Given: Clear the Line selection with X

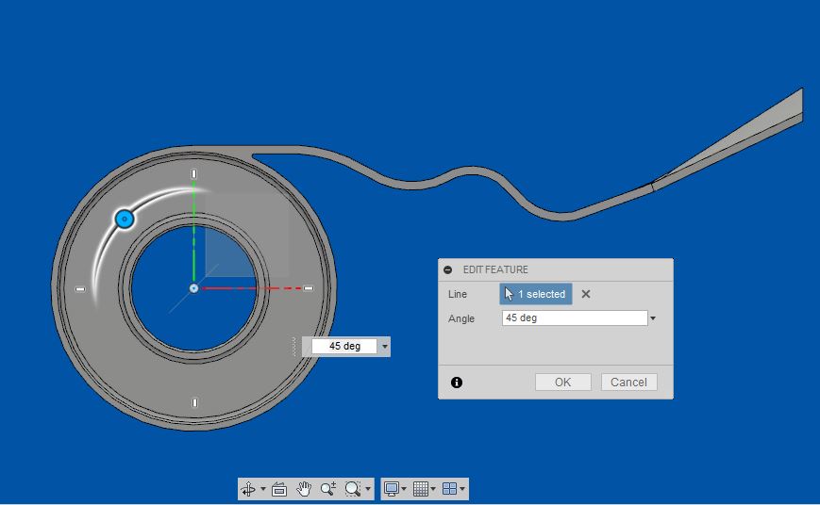Looking at the screenshot, I should click(x=586, y=294).
